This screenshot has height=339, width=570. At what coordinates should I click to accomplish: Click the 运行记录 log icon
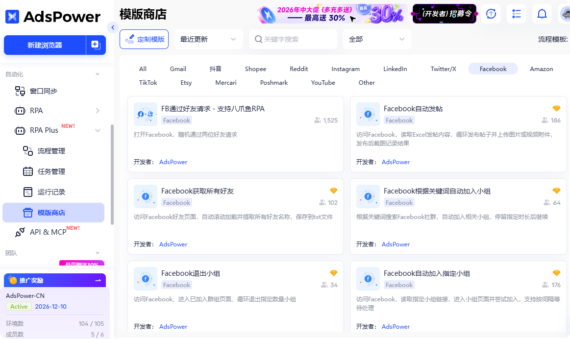pyautogui.click(x=28, y=192)
